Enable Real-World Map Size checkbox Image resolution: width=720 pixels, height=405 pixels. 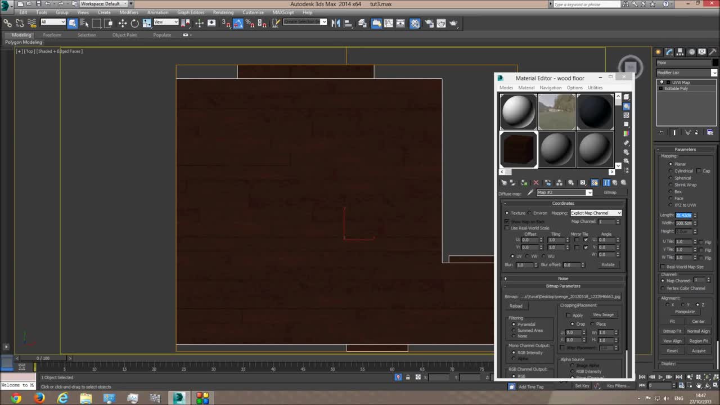pos(663,267)
